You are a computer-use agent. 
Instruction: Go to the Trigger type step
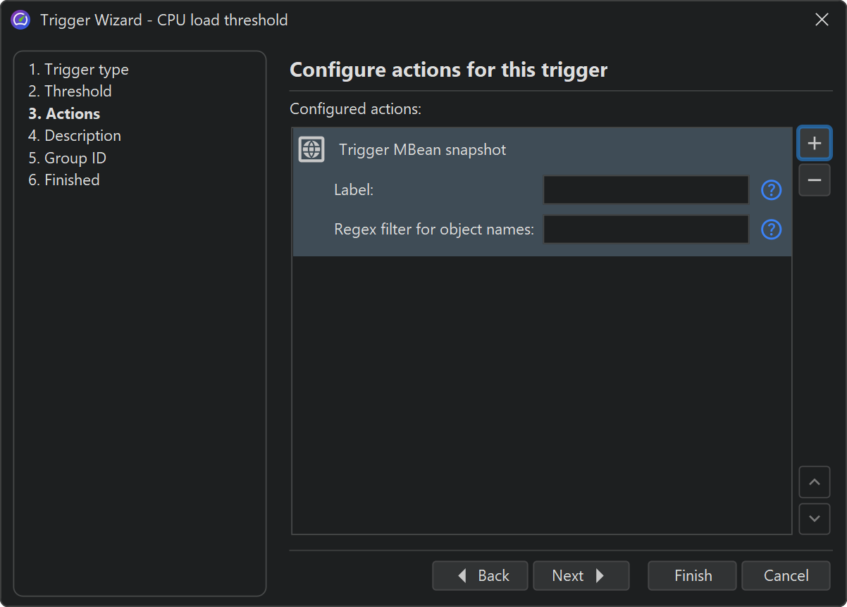78,70
